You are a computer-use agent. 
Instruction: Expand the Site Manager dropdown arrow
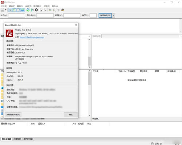[x=5, y=10]
